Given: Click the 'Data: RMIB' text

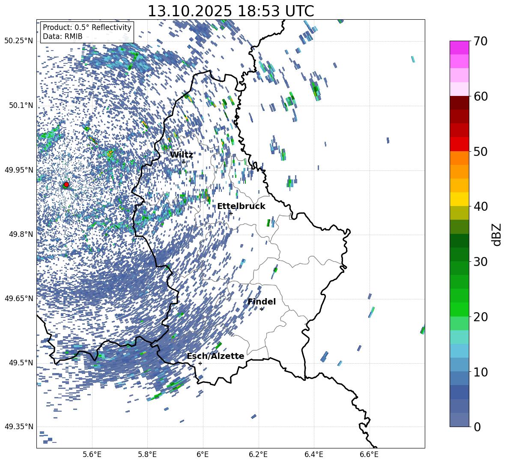Looking at the screenshot, I should [63, 36].
